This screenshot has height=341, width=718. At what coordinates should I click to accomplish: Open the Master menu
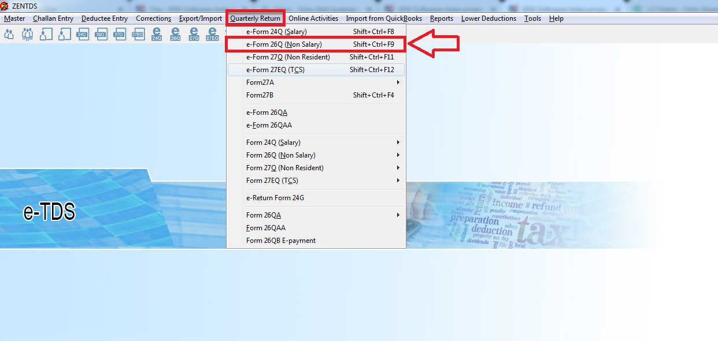(x=14, y=18)
